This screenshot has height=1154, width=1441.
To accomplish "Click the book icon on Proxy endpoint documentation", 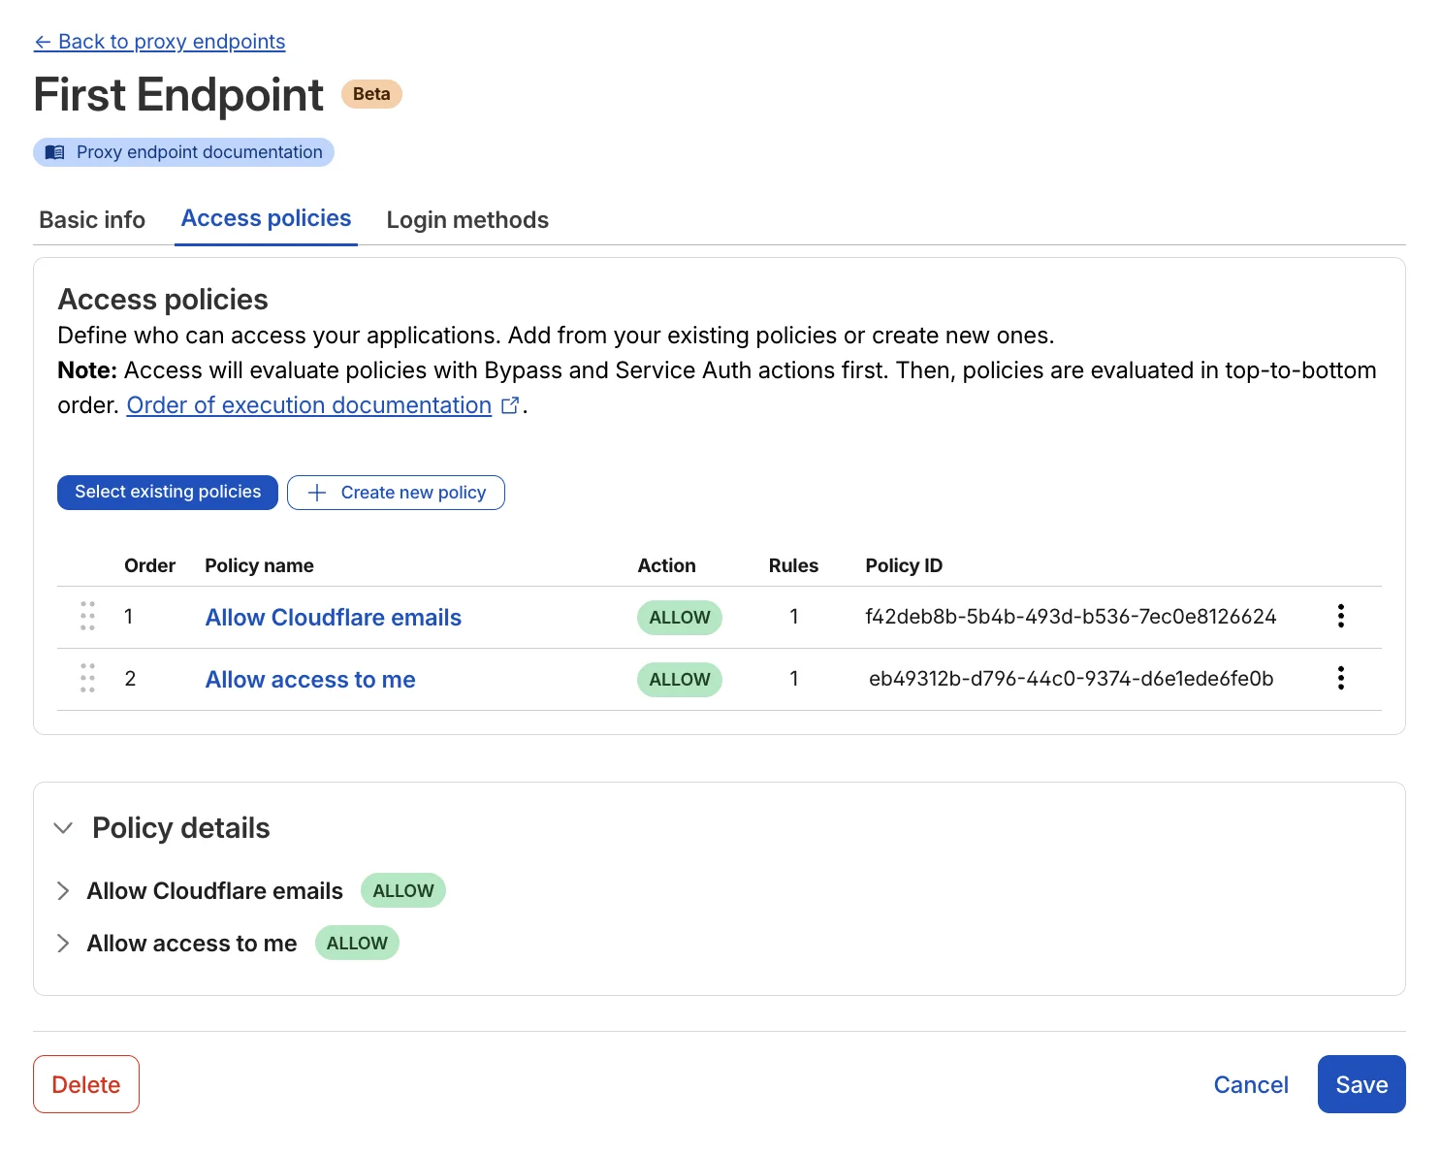I will pos(55,152).
